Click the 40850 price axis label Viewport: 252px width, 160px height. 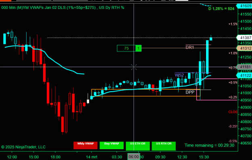point(246,114)
